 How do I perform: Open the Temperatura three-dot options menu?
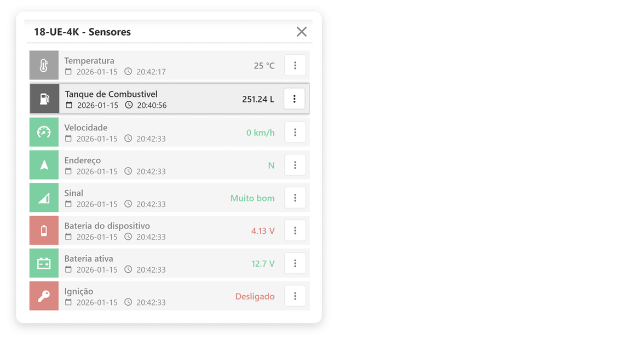[x=295, y=66]
